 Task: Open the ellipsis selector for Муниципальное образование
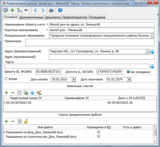[152, 36]
